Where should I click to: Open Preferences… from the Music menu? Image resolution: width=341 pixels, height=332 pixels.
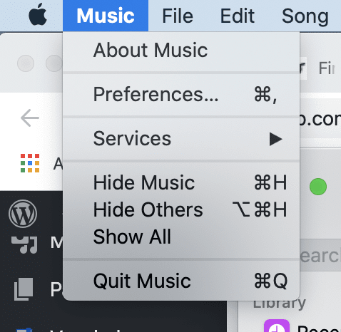click(181, 94)
